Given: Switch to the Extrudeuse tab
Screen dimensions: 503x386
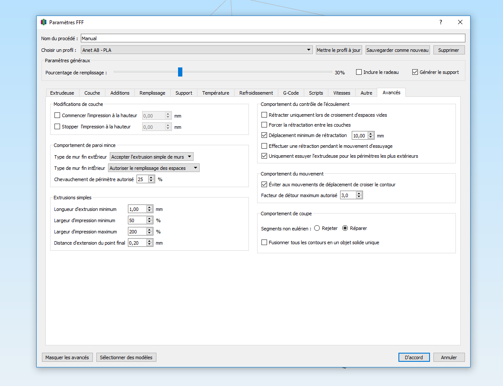Looking at the screenshot, I should click(x=62, y=93).
